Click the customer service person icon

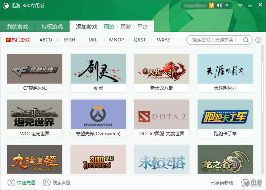point(47,182)
